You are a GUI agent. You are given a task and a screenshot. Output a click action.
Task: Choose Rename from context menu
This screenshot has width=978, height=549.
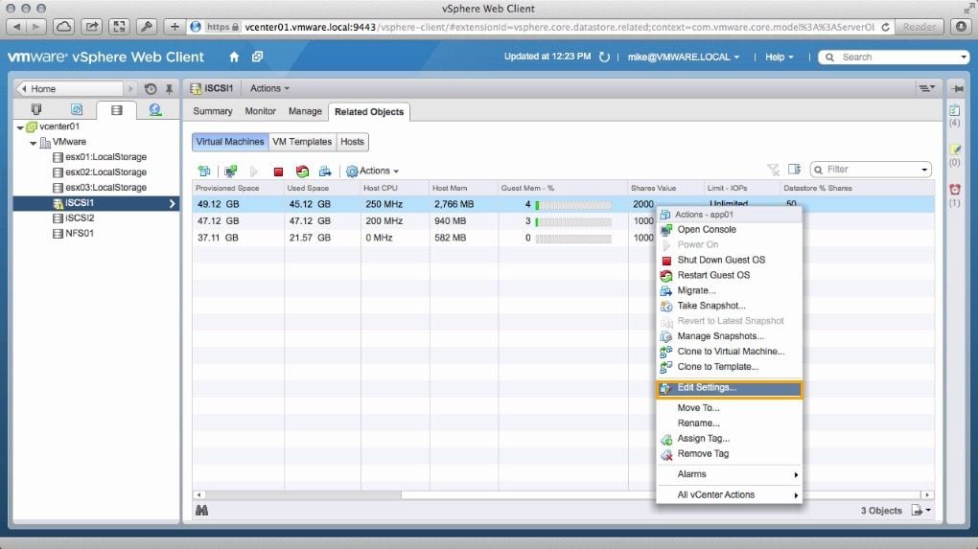(729, 423)
